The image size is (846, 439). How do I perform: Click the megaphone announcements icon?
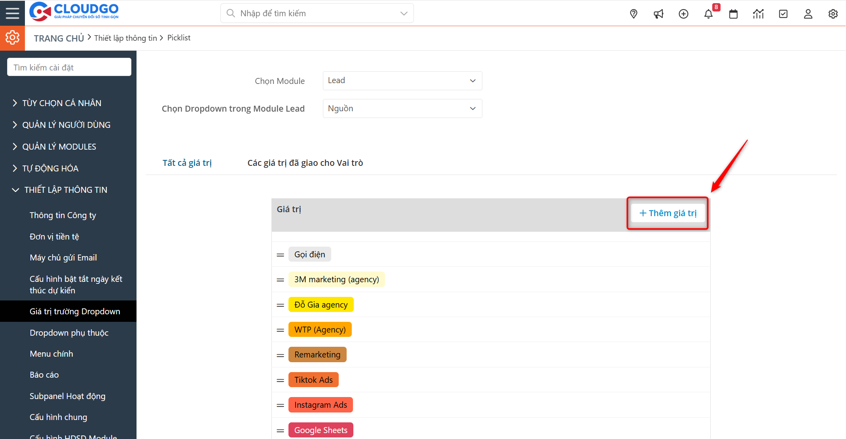click(x=658, y=13)
